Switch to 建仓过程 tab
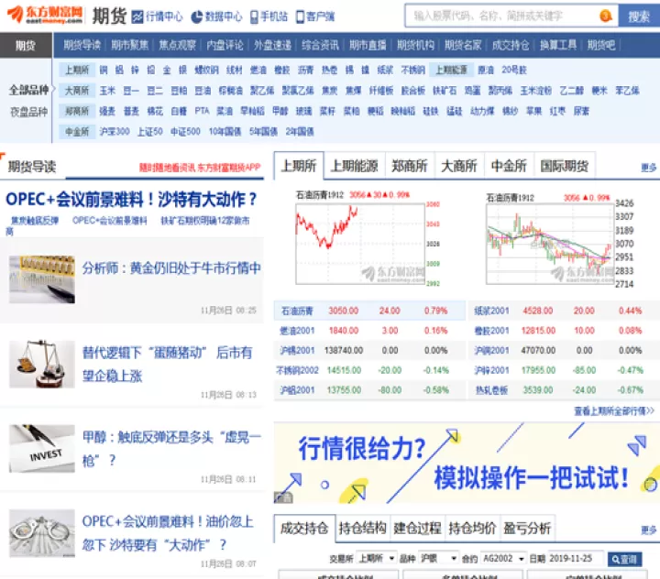This screenshot has width=660, height=579. pyautogui.click(x=417, y=528)
